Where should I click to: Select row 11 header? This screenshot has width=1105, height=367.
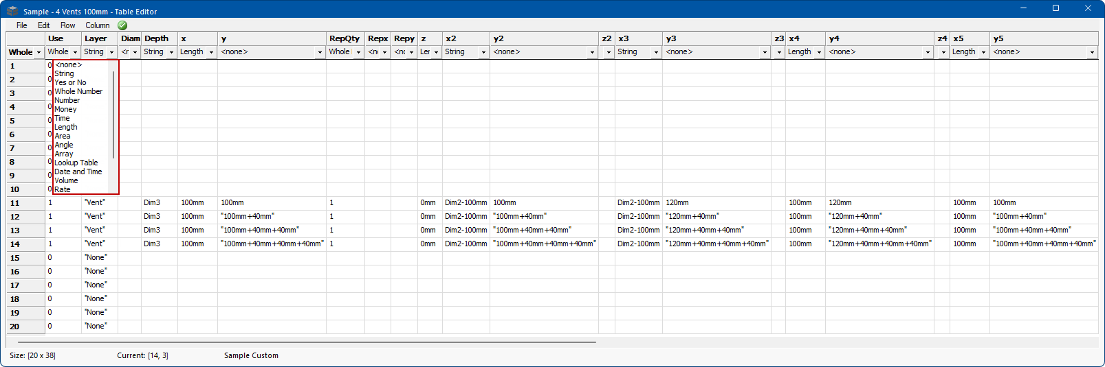click(x=15, y=203)
